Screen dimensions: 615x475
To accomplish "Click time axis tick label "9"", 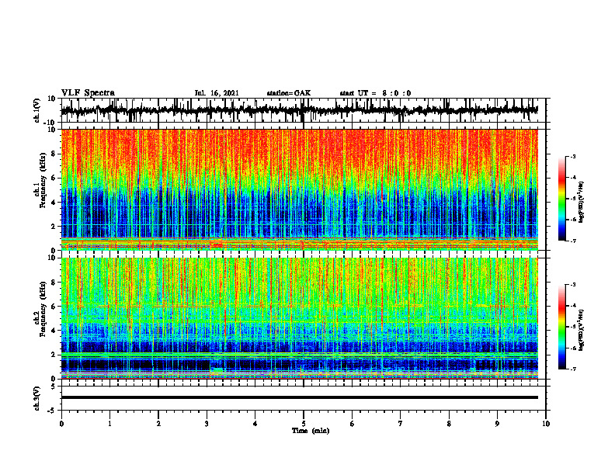I will pos(497,424).
